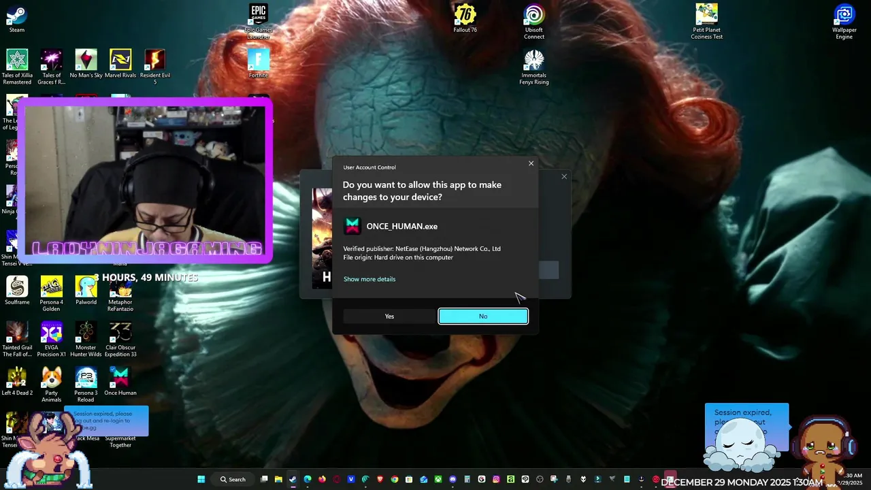Open Wallpaper Engine desktop icon
Screen dimensions: 871x490
point(844,22)
